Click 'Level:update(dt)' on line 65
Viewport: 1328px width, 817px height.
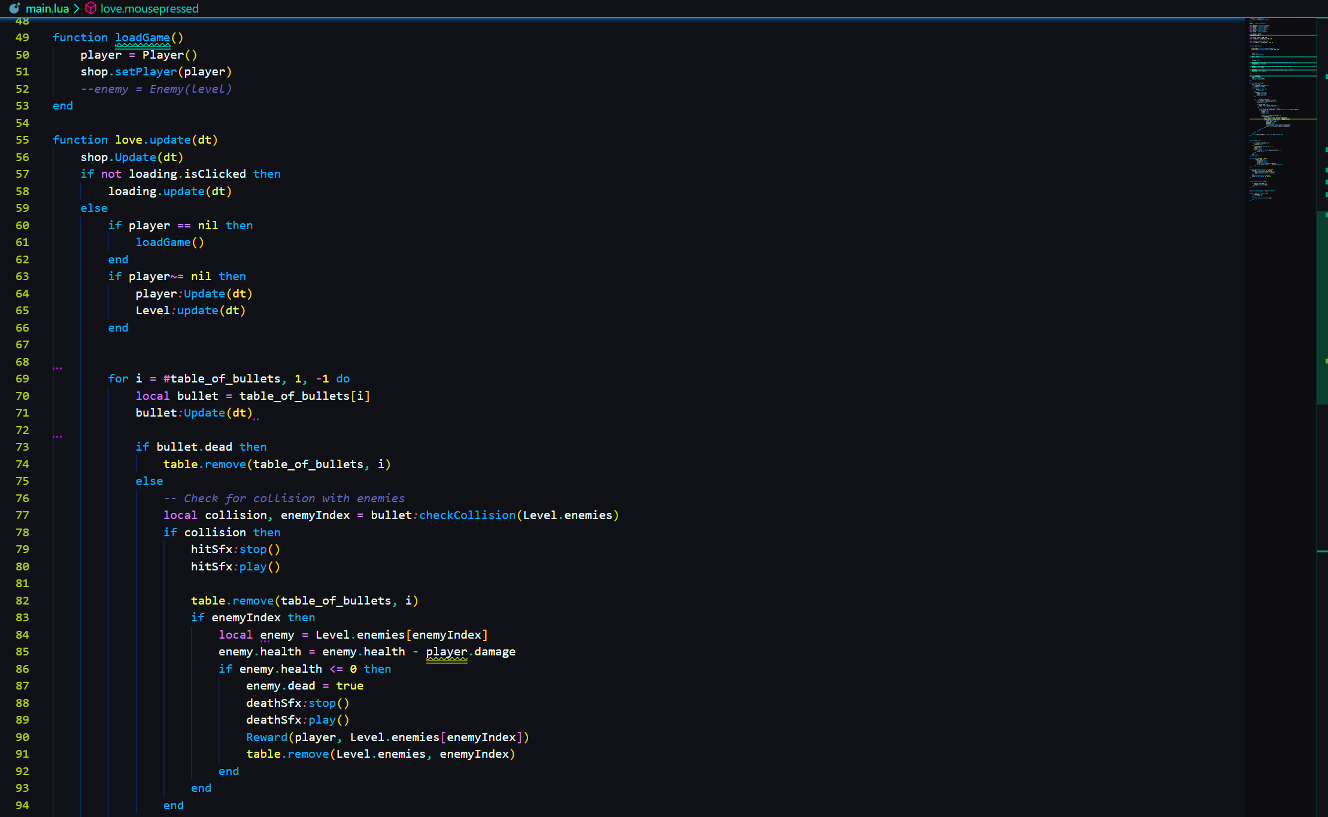[191, 311]
